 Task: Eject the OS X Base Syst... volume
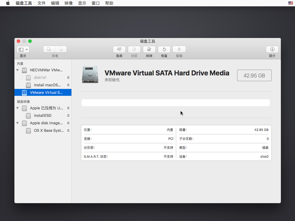pos(68,130)
